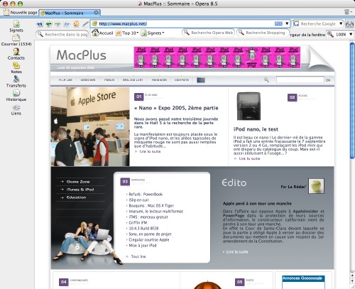Image resolution: width=355 pixels, height=289 pixels.
Task: Open the Courrier mail panel
Action: click(16, 40)
